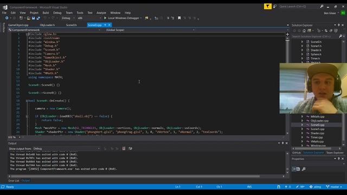The width and height of the screenshot is (347, 195).
Task: Click the Solution Explorer pending changes filter icon
Action: pos(319,31)
